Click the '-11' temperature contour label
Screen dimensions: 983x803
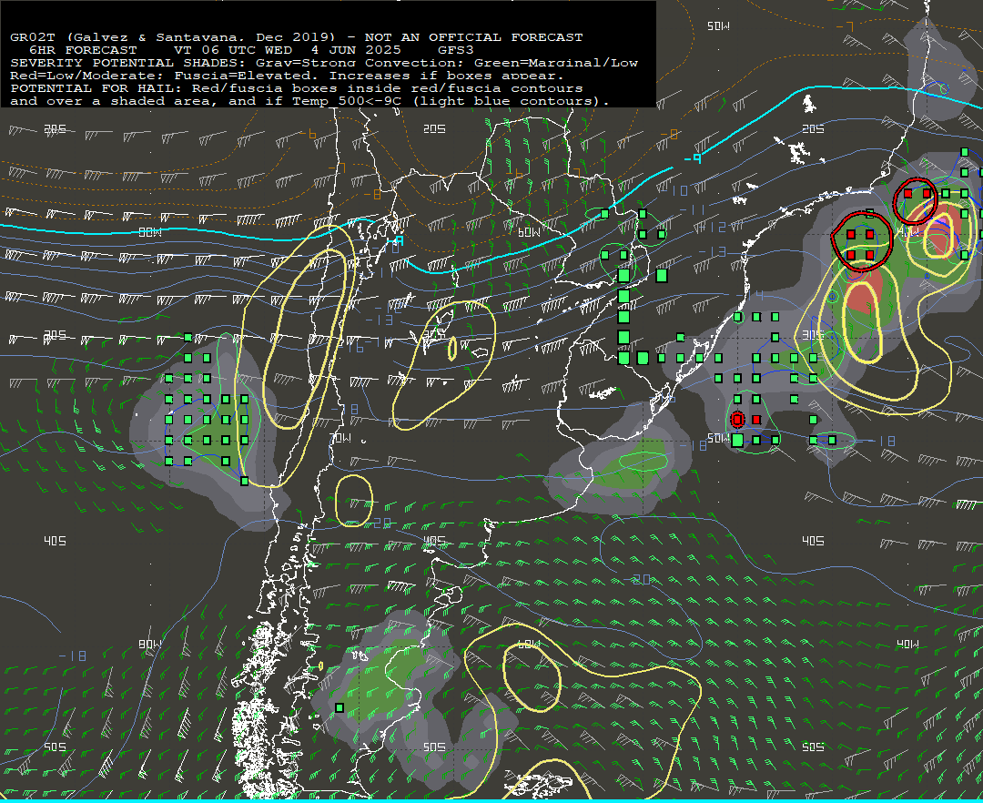(x=693, y=210)
